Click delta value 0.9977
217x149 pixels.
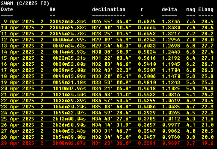pyautogui.click(x=171, y=125)
